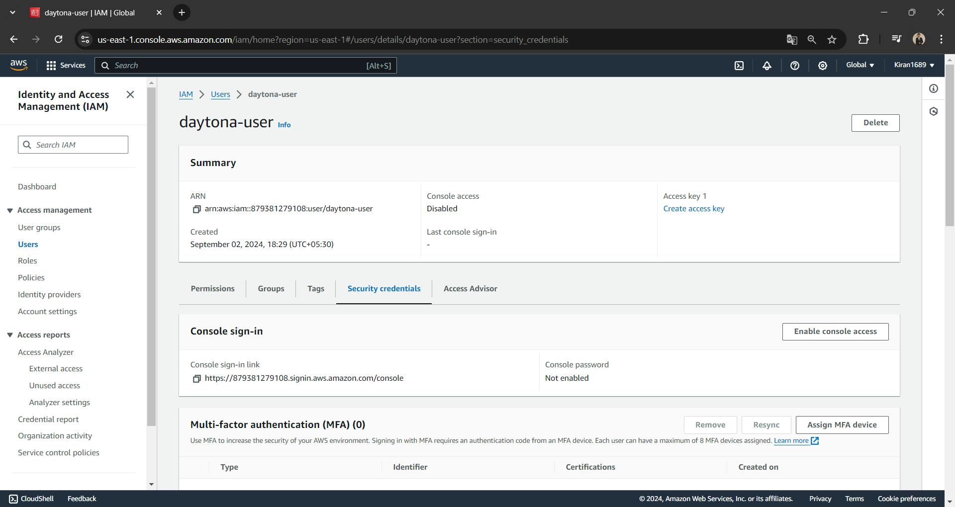The image size is (955, 507).
Task: Open the tab search dropdown arrow
Action: coord(12,12)
